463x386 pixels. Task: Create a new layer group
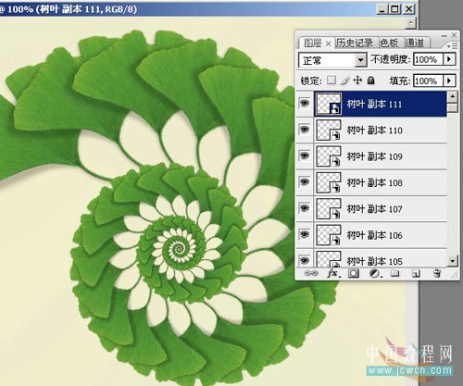(394, 273)
